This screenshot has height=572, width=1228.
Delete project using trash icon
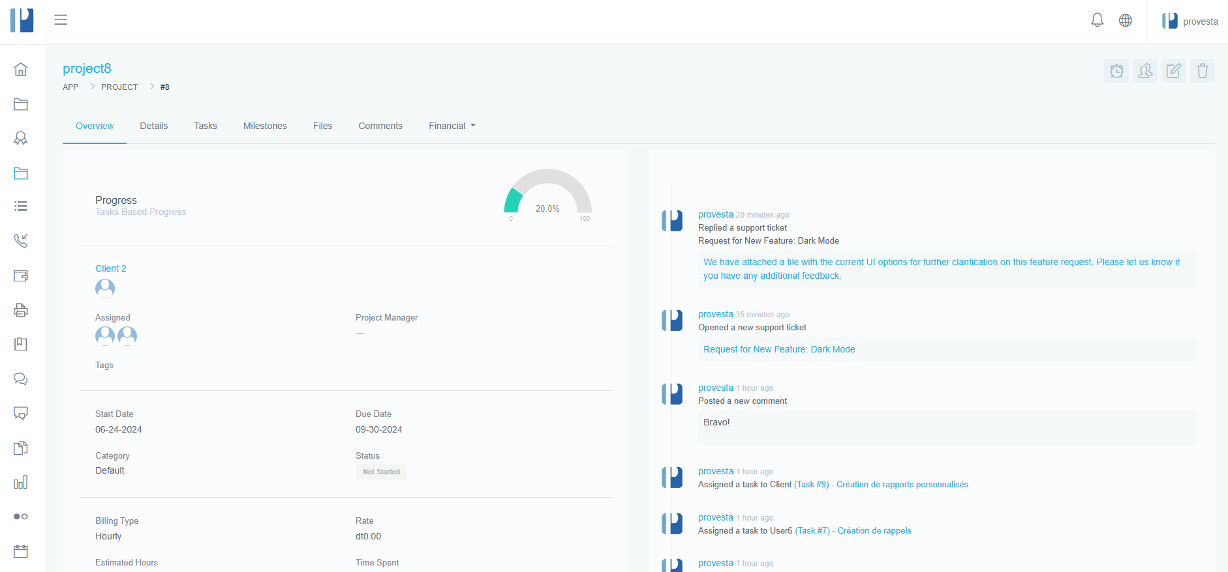coord(1202,70)
